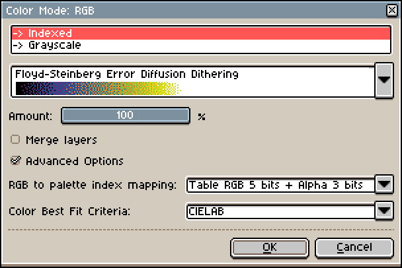Click the Table RGB 5 bits field
This screenshot has width=402, height=268.
click(280, 185)
